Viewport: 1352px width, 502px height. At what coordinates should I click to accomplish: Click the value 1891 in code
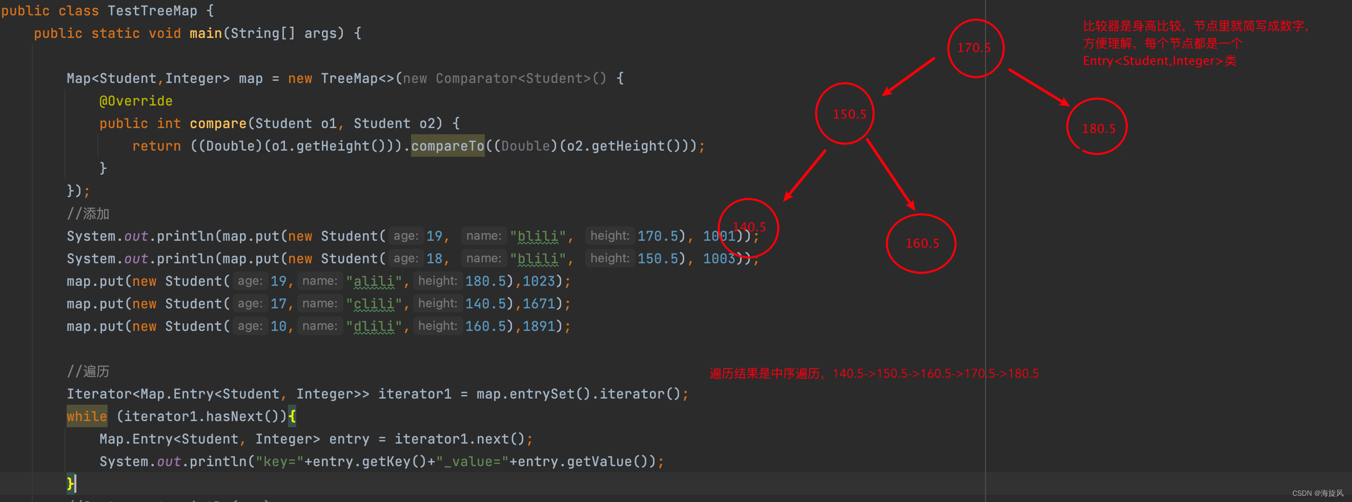539,326
